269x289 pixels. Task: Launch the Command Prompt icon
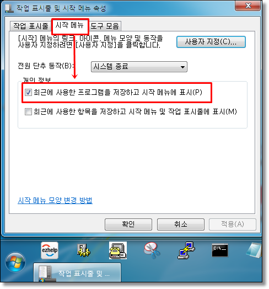pyautogui.click(x=220, y=250)
